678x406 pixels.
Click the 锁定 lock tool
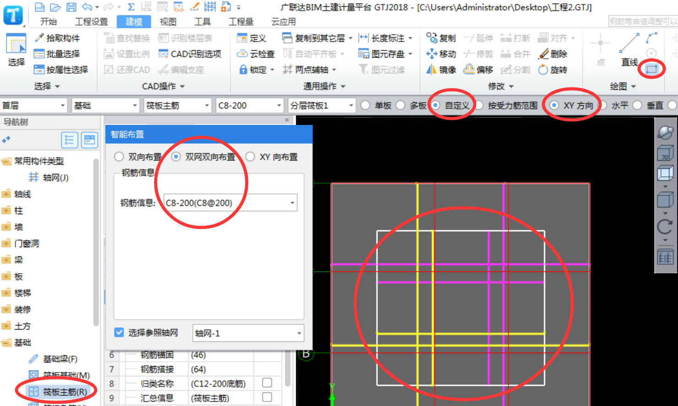click(256, 70)
